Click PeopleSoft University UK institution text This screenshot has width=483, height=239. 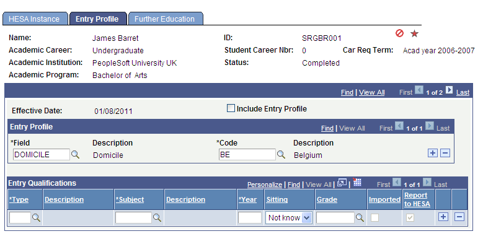point(135,63)
